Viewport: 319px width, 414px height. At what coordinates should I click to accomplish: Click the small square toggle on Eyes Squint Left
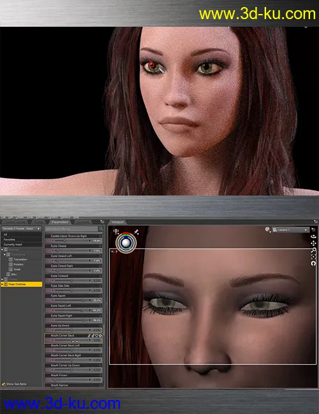[101, 306]
